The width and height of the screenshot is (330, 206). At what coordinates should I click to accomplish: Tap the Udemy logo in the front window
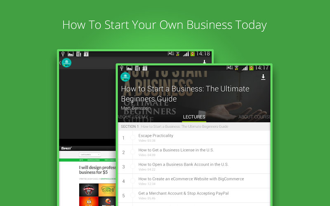125,77
